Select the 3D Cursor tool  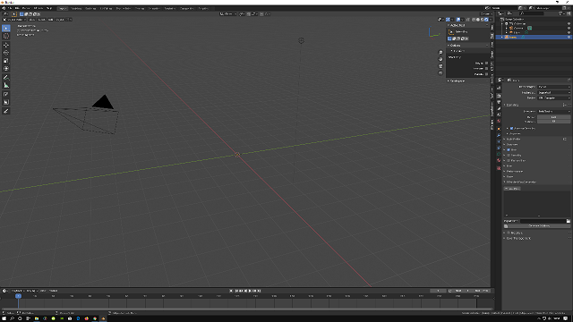6,36
